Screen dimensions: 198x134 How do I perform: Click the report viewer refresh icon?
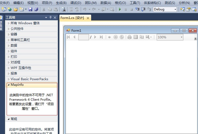click(x=122, y=37)
